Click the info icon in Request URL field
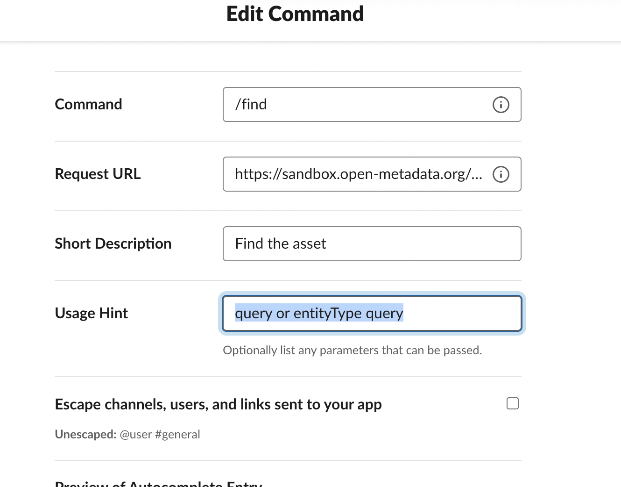Image resolution: width=621 pixels, height=487 pixels. [501, 174]
